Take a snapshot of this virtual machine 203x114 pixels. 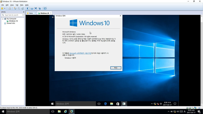point(15,8)
